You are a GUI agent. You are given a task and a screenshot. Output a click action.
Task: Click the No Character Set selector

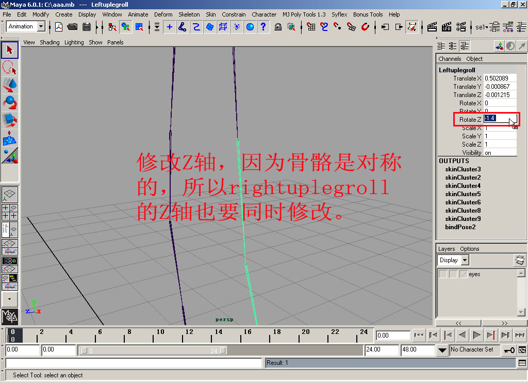point(475,350)
